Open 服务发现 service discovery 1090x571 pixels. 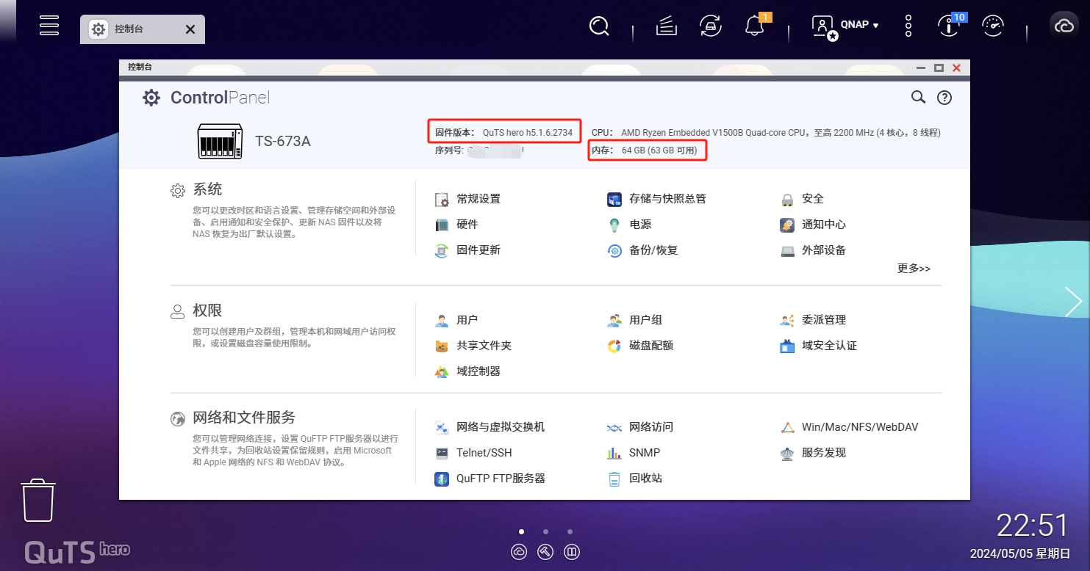[x=813, y=453]
